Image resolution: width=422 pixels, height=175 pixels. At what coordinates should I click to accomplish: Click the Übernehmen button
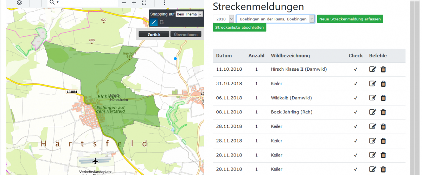click(x=186, y=34)
